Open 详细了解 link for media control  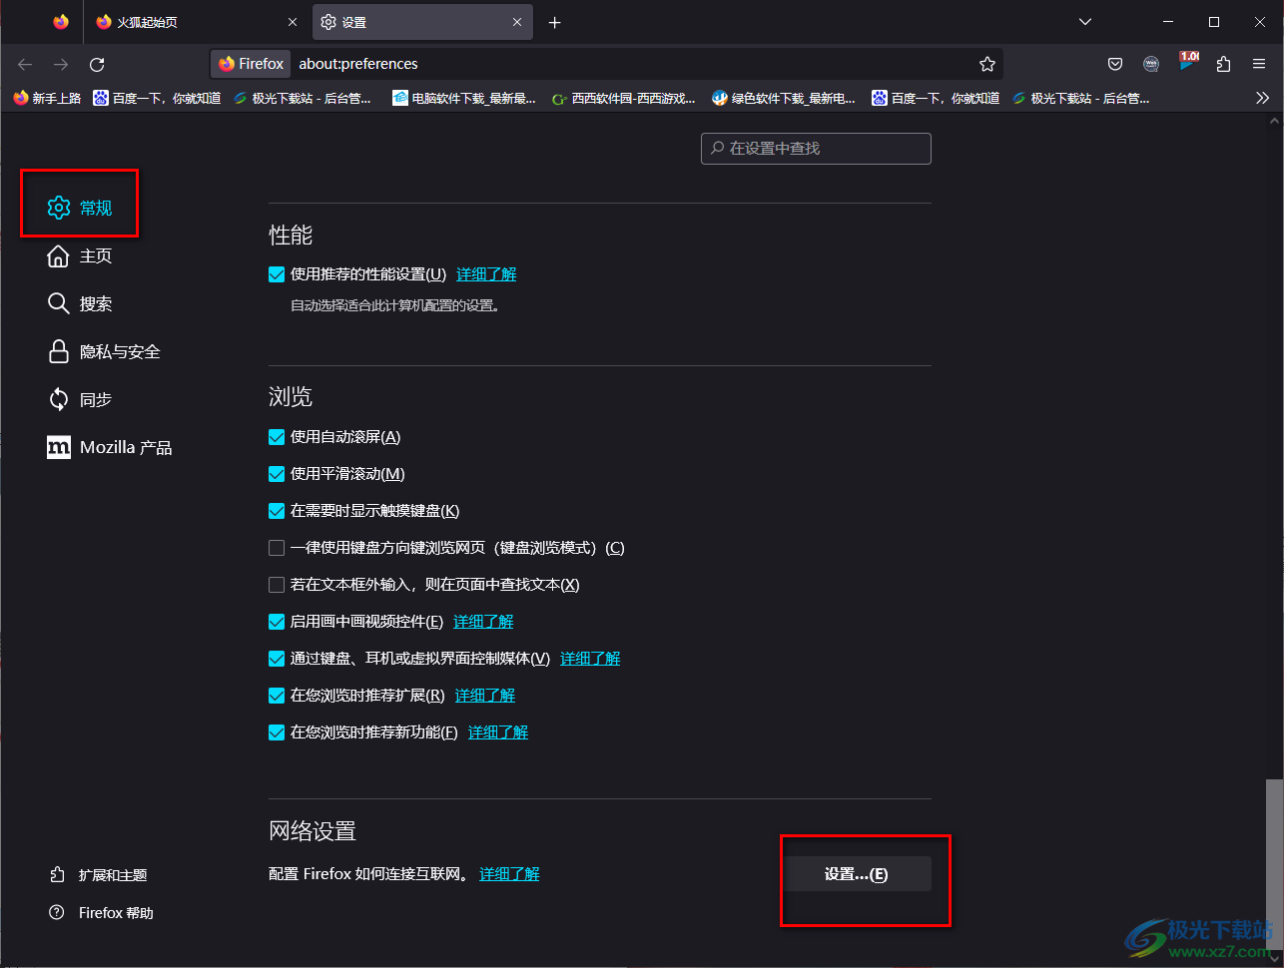(x=590, y=659)
